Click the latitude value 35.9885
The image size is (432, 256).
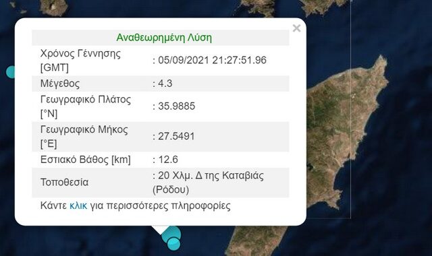point(176,106)
